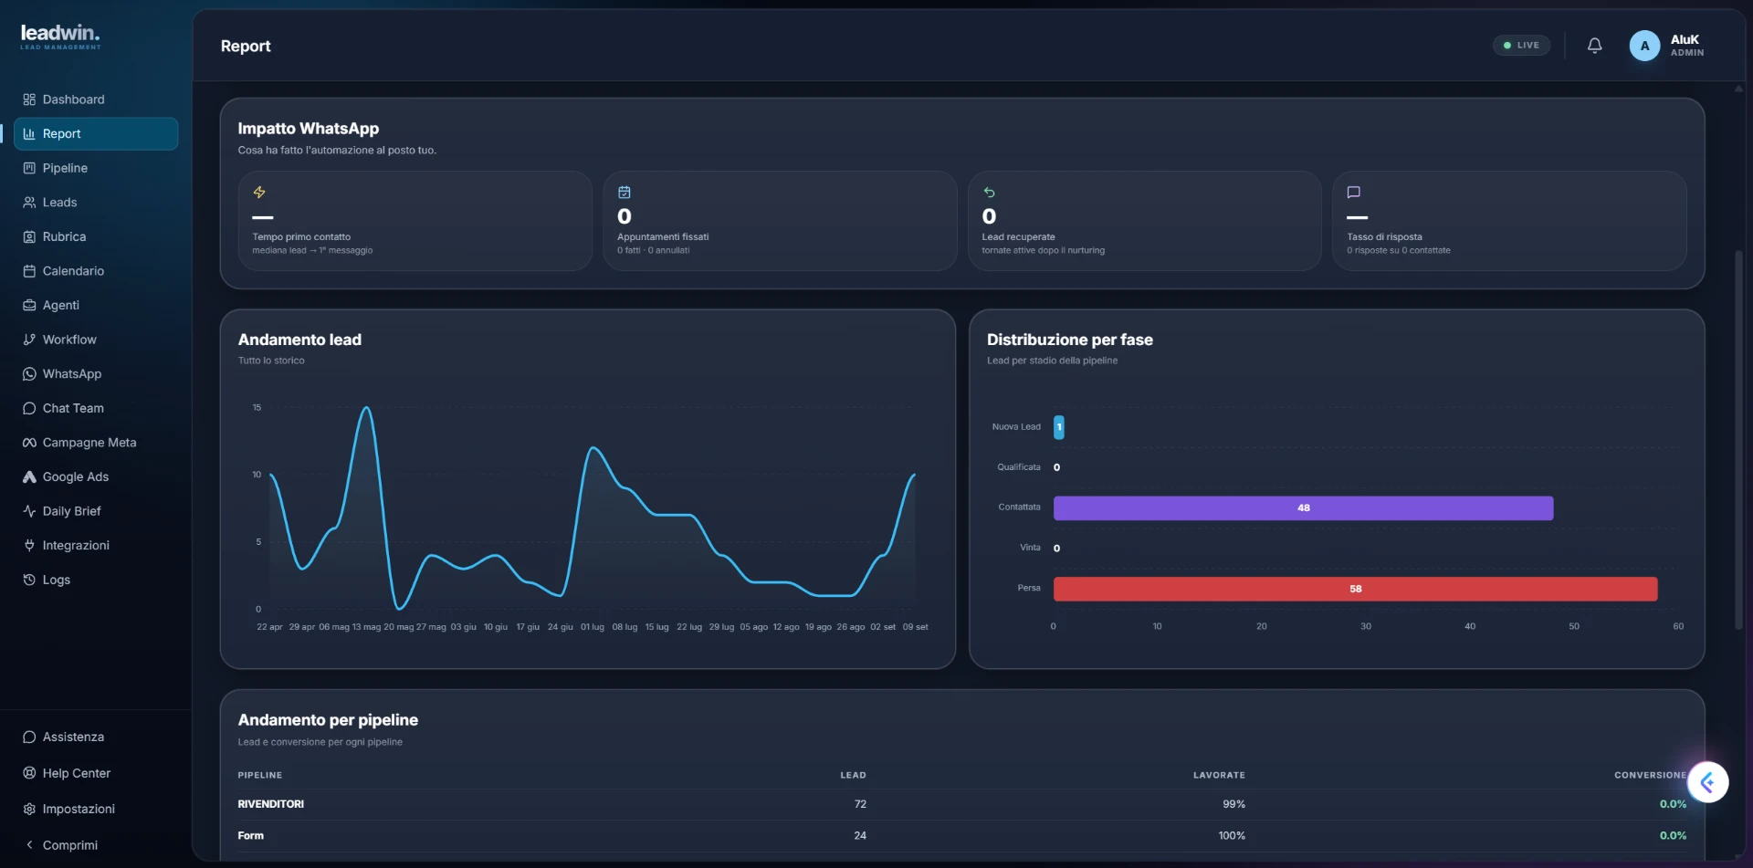Click the Nuova Lead bar showing 1
Viewport: 1753px width, 868px height.
click(1059, 427)
